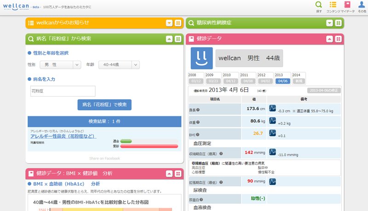The image size is (368, 211).
Task: Collapse the 健診データ panel
Action: point(329,39)
